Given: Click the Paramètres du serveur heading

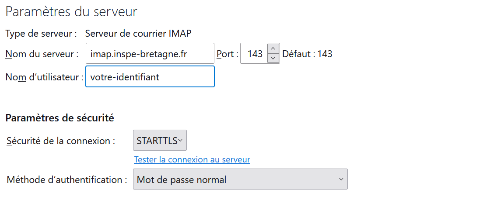Looking at the screenshot, I should click(71, 11).
